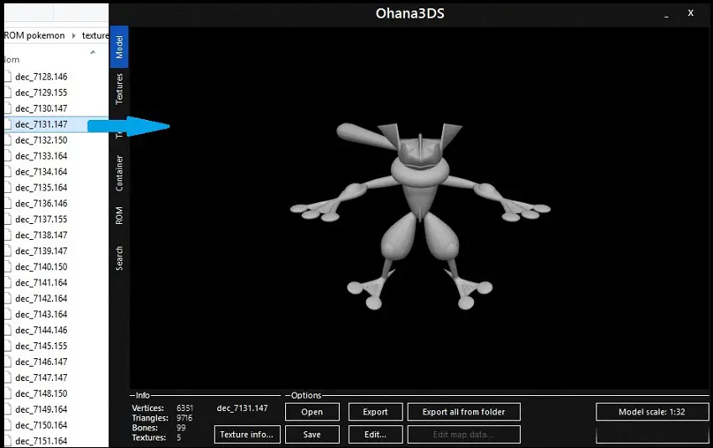
Task: Click Export all from folder
Action: [x=464, y=412]
